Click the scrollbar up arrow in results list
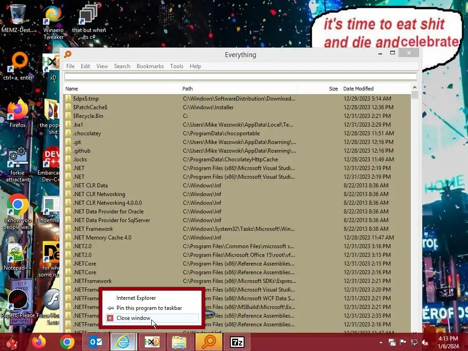Screen dimensions: 468x351 click(x=415, y=88)
